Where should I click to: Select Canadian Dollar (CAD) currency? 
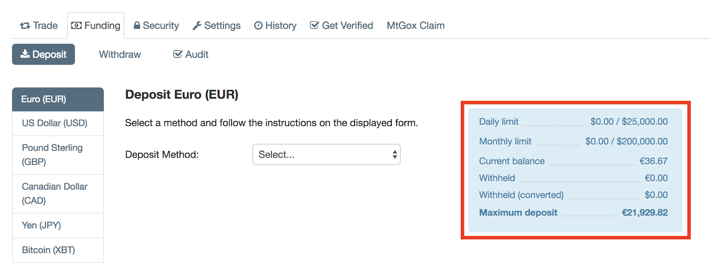click(x=58, y=194)
